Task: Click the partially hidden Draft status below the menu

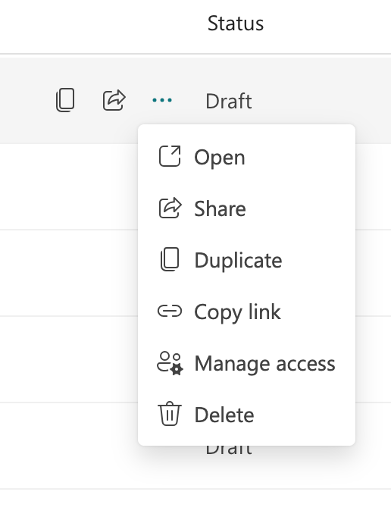Action: point(229,450)
